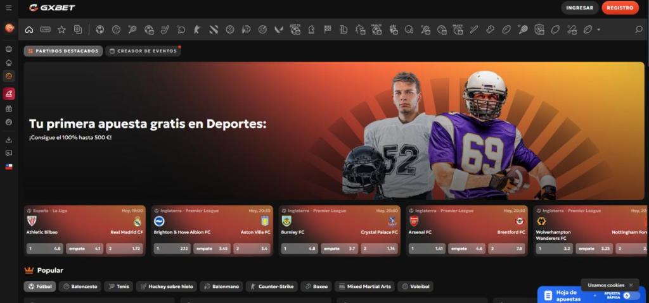Open the download app icon in sidebar
The width and height of the screenshot is (649, 303).
pos(9,140)
